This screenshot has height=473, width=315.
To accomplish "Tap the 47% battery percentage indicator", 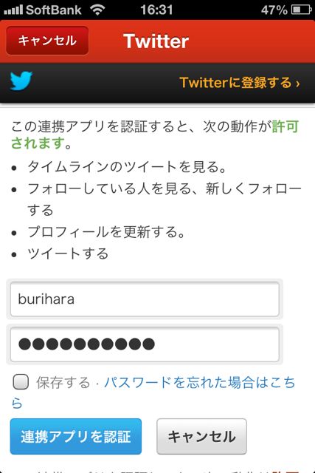I will coord(274,10).
